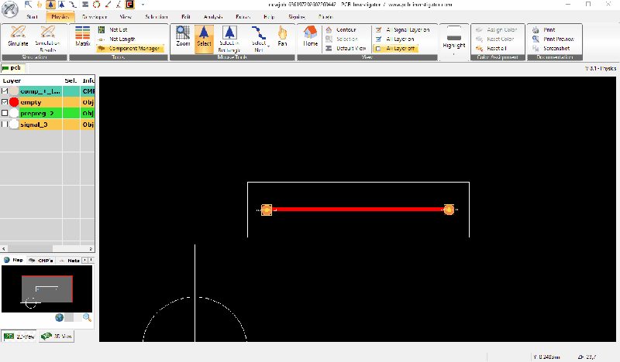The width and height of the screenshot is (620, 362).
Task: Click the default view icon in quick access bar
Action: (85, 5)
